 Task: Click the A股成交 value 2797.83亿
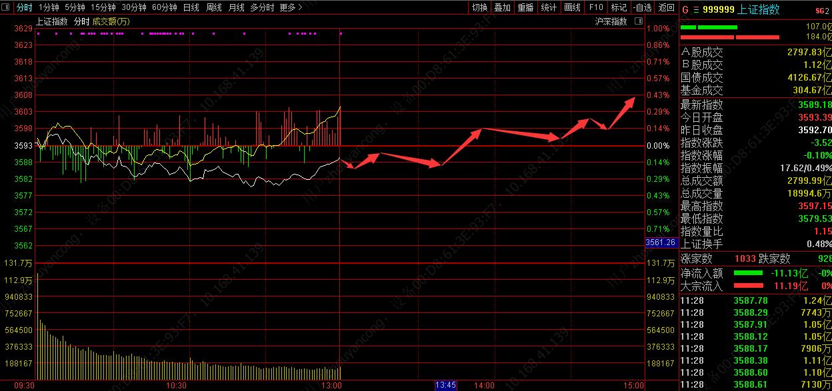[809, 52]
